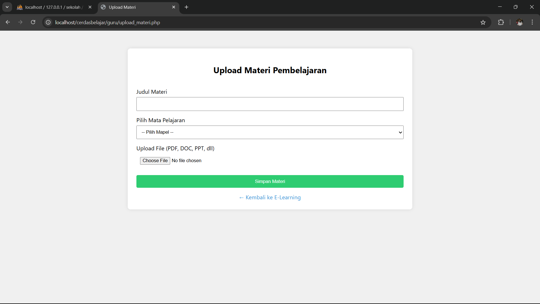Focus the Judul Materi text field
The height and width of the screenshot is (304, 540).
(x=270, y=104)
